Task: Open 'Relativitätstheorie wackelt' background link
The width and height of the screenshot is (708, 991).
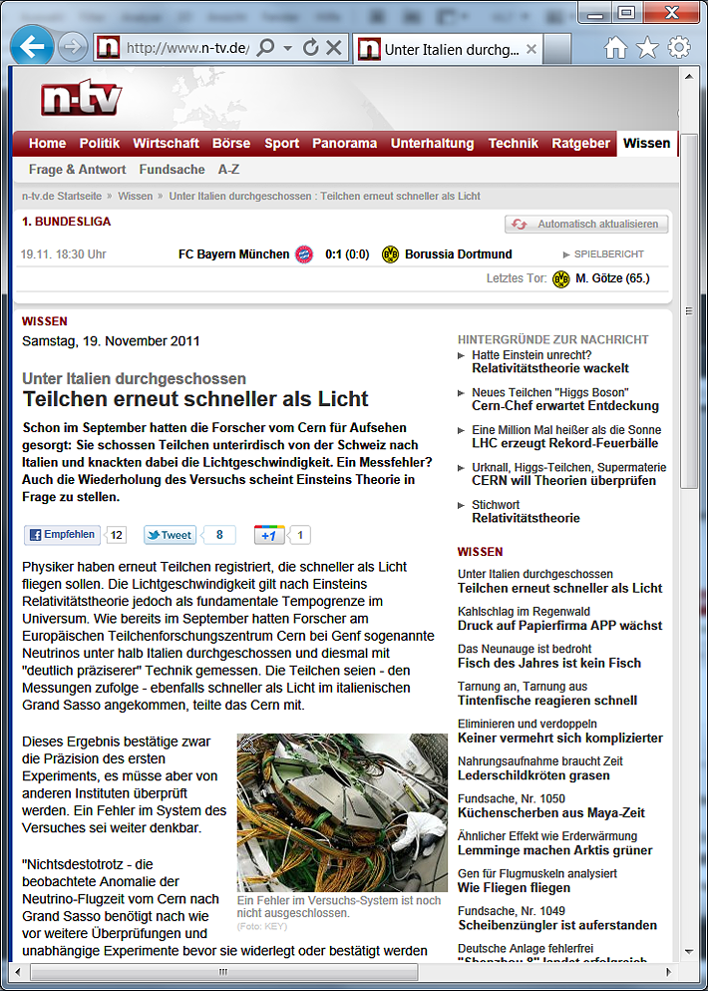Action: (550, 368)
